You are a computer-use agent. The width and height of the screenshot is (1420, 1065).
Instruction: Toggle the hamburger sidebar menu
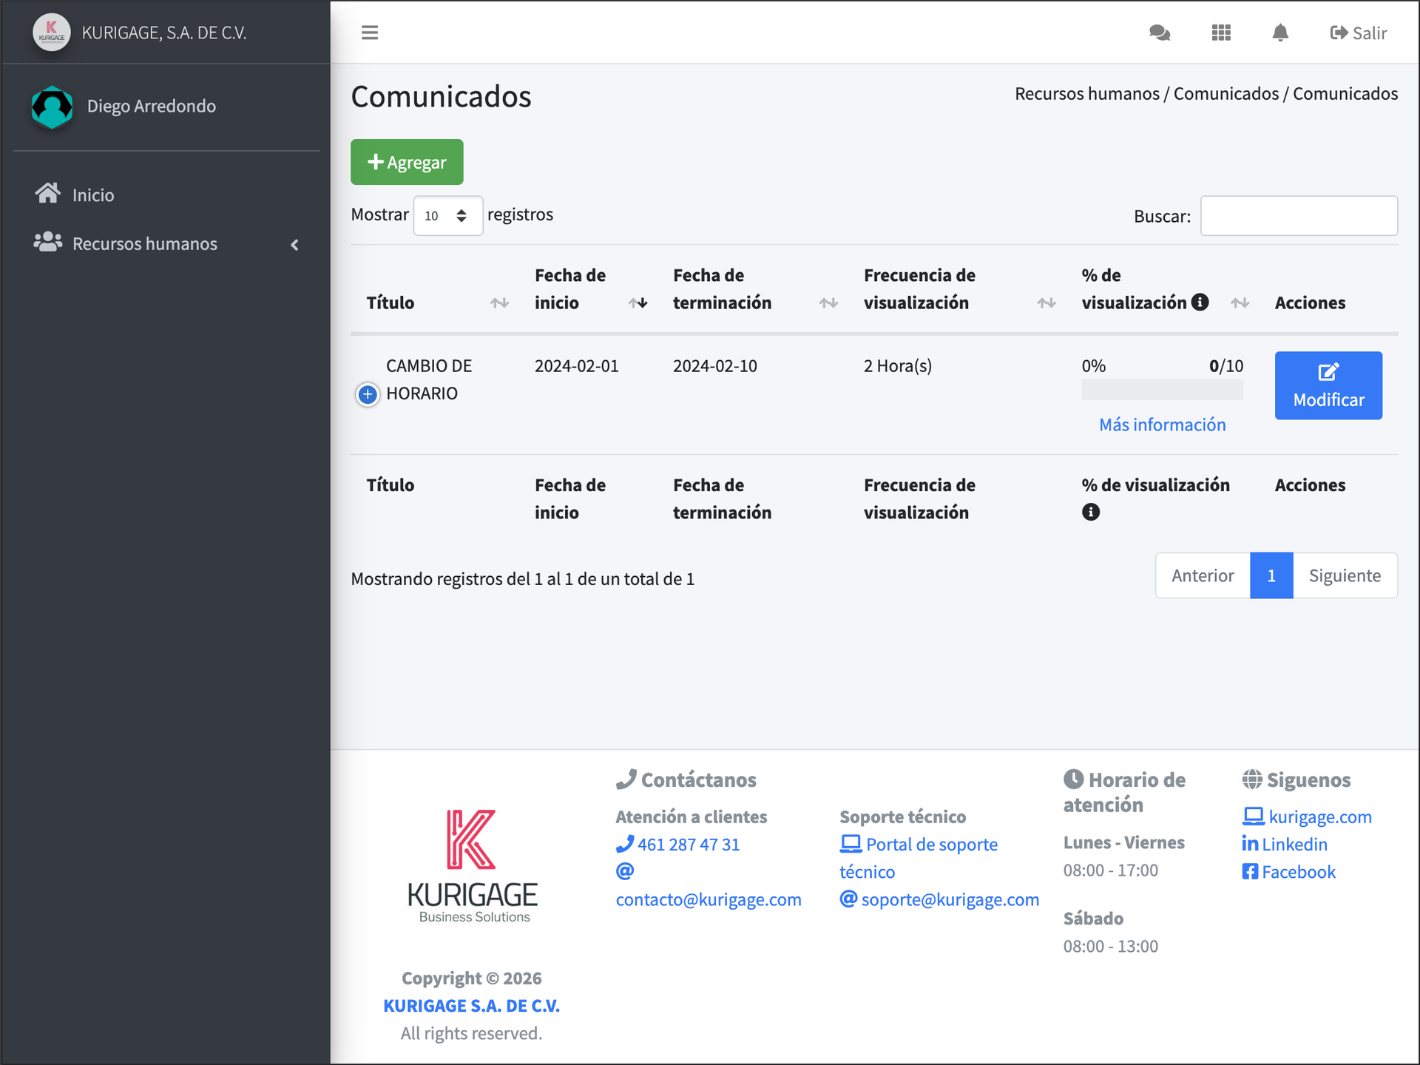point(370,33)
